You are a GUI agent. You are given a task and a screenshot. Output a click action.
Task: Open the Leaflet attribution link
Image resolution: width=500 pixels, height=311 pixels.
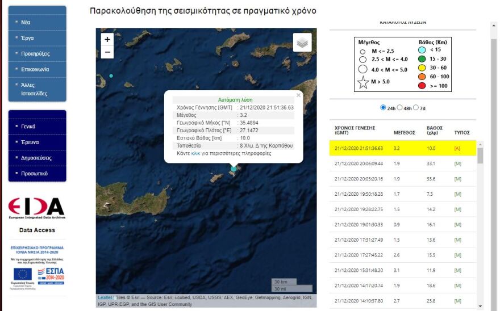pyautogui.click(x=105, y=297)
